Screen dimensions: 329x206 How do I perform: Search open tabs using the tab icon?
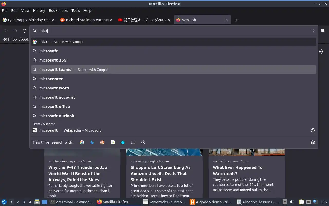coord(133,142)
